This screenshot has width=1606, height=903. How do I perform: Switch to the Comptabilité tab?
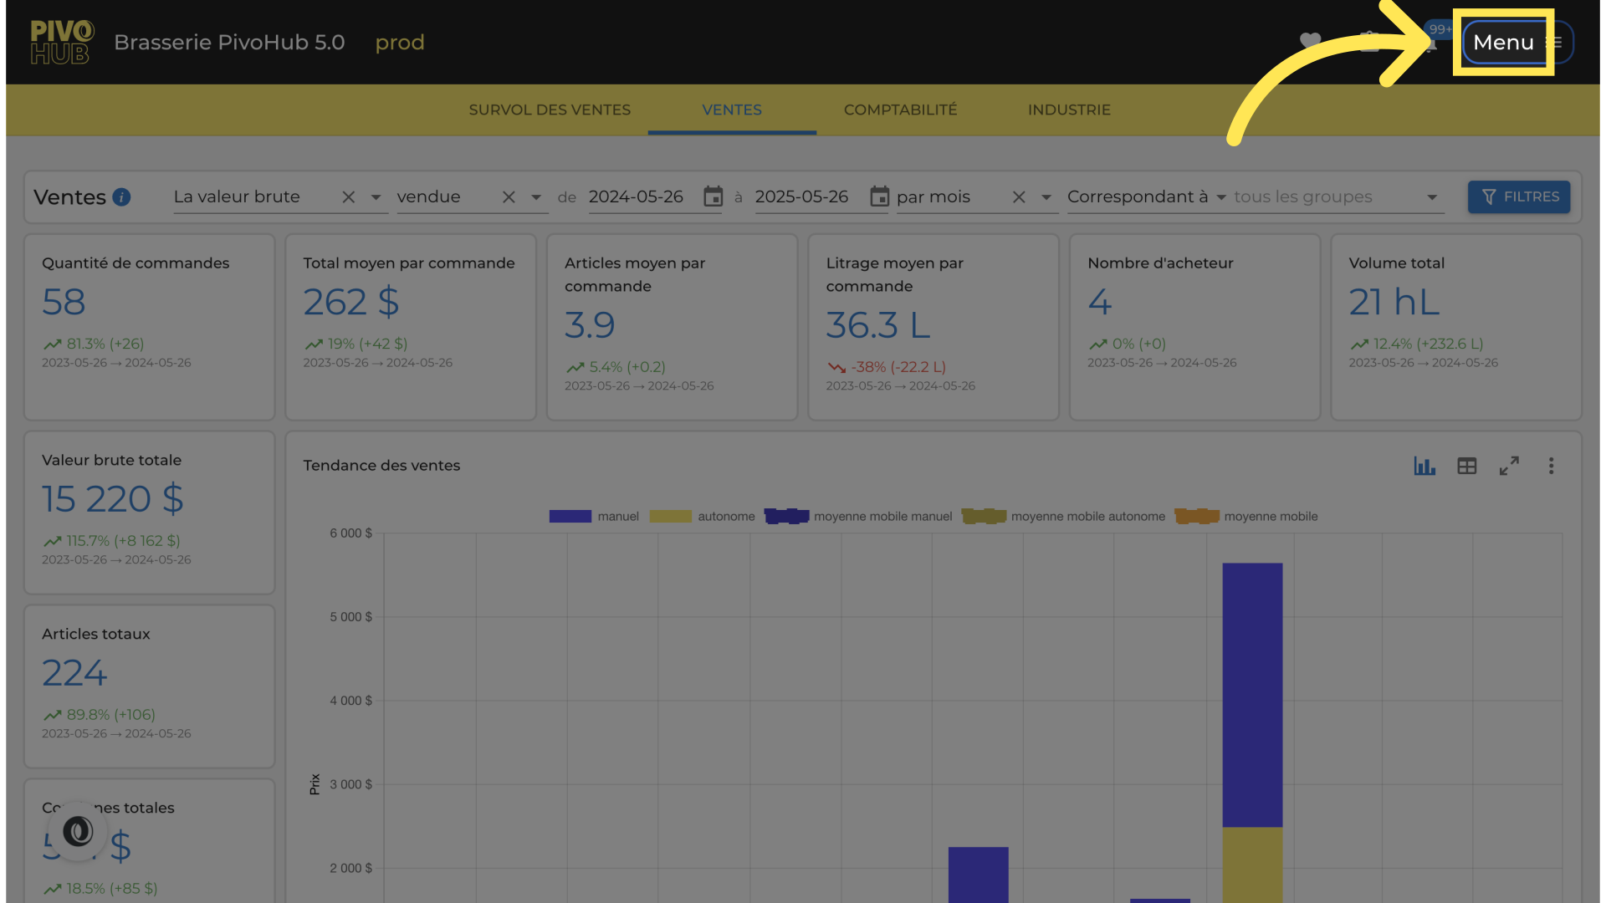pos(900,110)
